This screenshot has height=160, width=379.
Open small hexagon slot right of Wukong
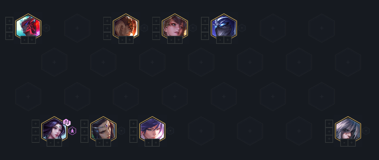(x=144, y=28)
